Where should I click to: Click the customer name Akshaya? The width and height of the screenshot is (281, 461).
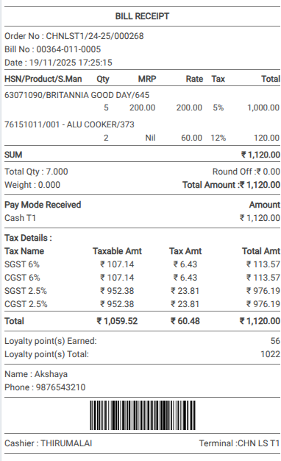tap(51, 374)
